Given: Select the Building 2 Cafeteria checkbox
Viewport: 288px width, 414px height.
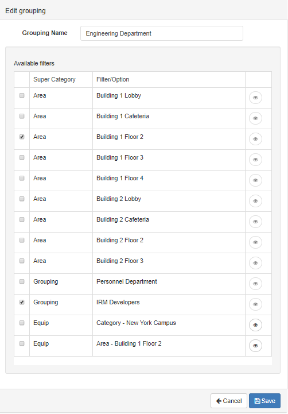Looking at the screenshot, I should [x=22, y=219].
